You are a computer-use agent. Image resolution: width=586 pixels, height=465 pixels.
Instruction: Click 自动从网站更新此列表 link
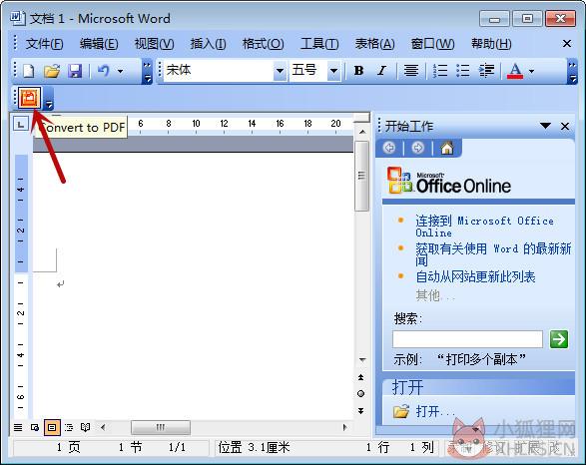475,276
